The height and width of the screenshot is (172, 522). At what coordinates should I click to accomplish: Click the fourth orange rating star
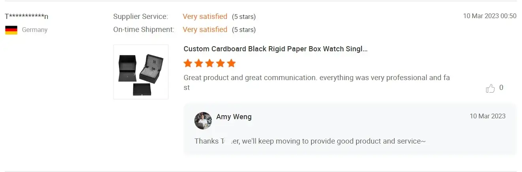click(220, 63)
